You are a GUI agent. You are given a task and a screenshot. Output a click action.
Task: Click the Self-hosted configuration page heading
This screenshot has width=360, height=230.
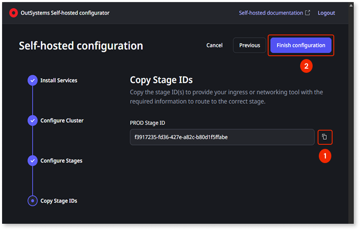tap(81, 46)
